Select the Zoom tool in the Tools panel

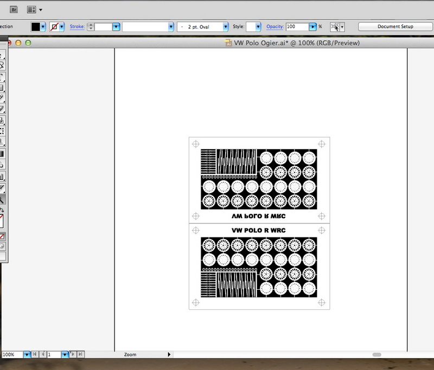click(2, 200)
